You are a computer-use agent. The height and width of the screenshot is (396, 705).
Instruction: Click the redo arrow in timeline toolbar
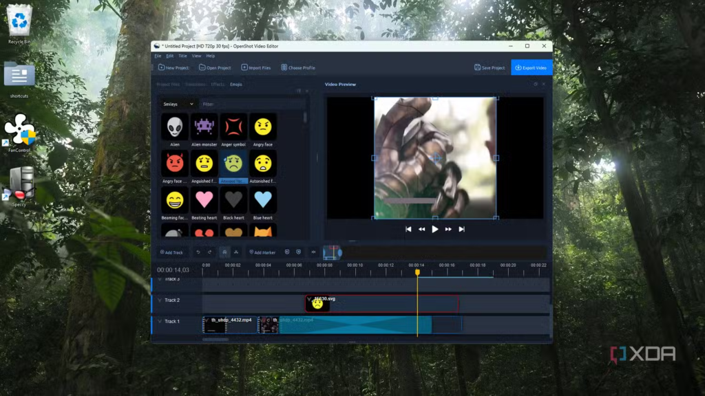coord(210,252)
